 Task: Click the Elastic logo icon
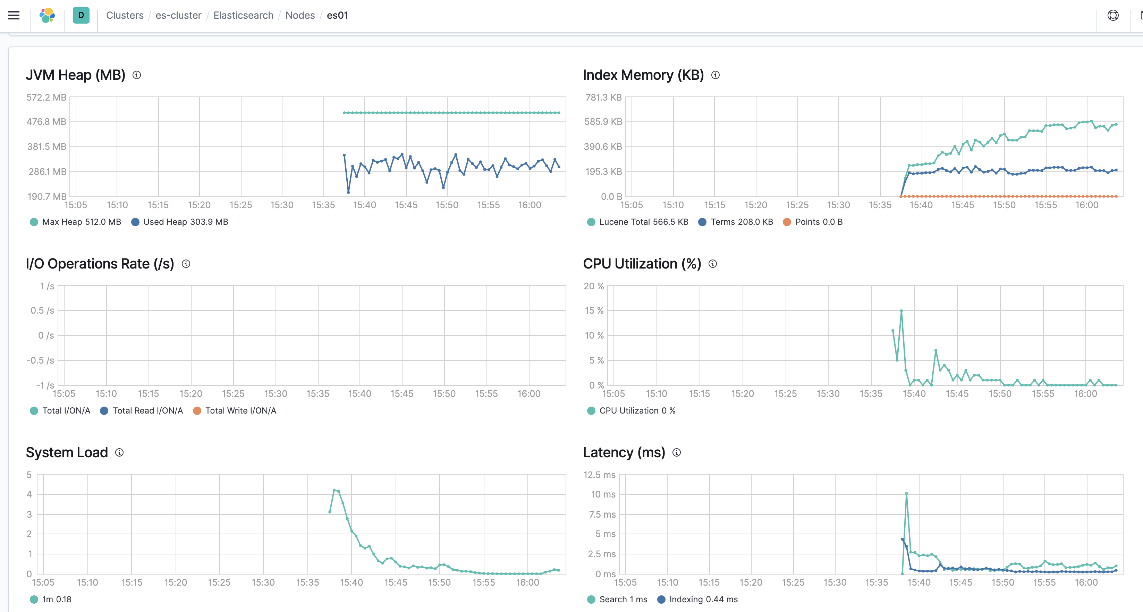point(47,16)
